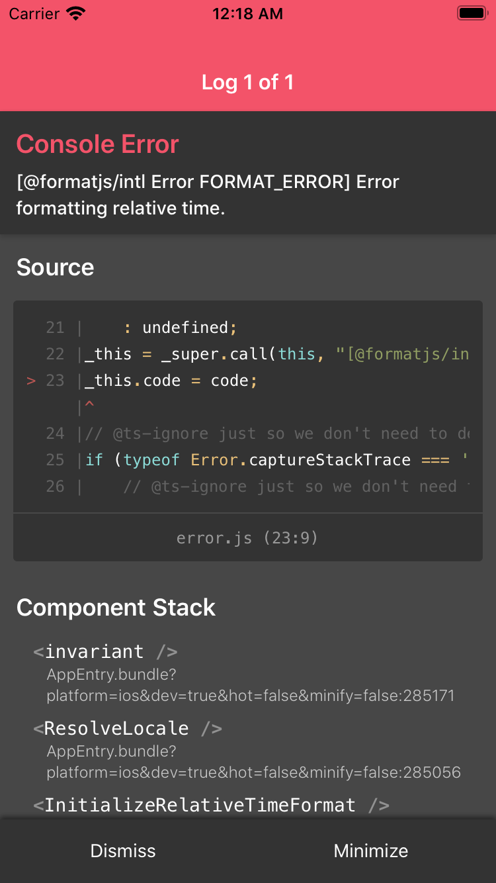Select the AppEntry.bundle path under invariant
The image size is (496, 883).
[x=250, y=685]
